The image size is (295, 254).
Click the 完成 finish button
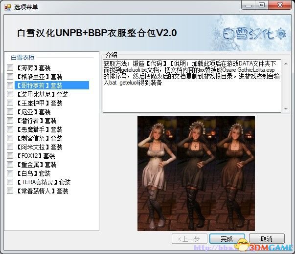point(227,239)
